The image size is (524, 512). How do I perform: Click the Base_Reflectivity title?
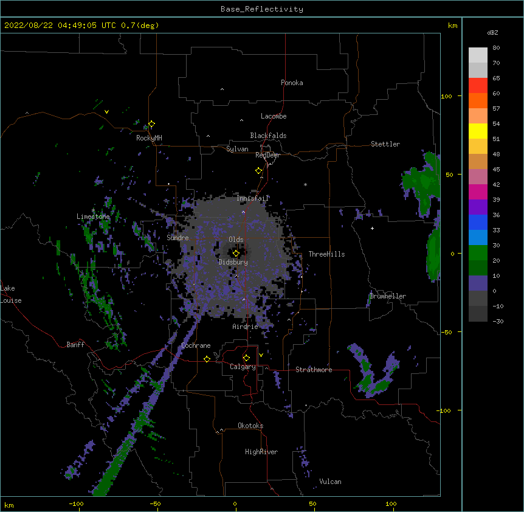(262, 9)
